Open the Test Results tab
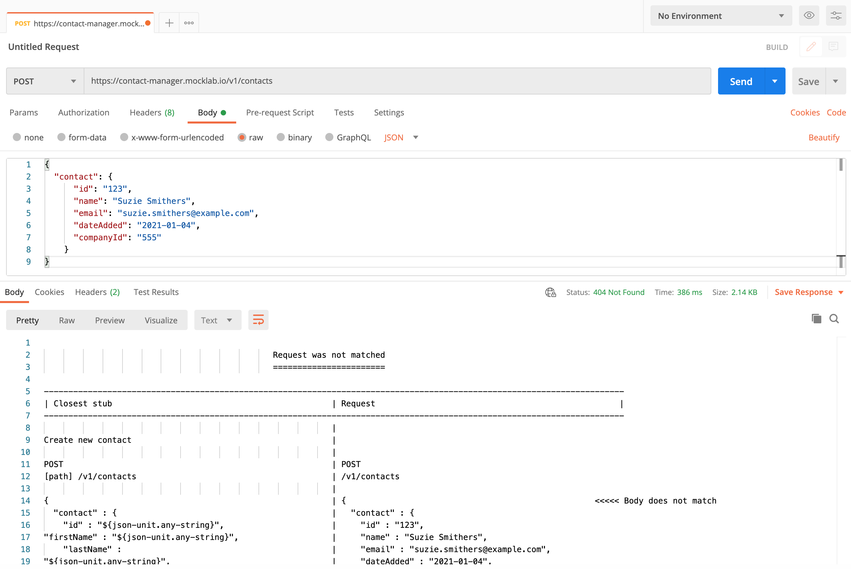 (x=156, y=292)
